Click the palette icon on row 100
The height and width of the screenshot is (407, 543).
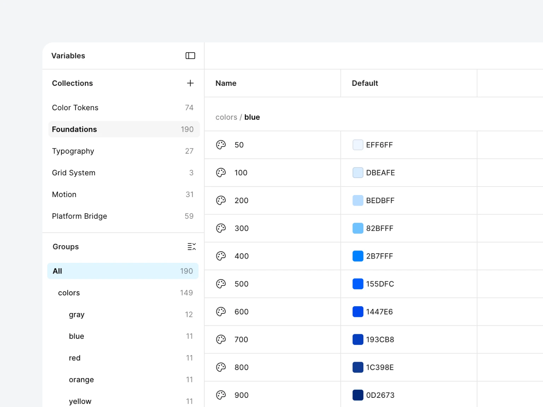[x=221, y=173]
